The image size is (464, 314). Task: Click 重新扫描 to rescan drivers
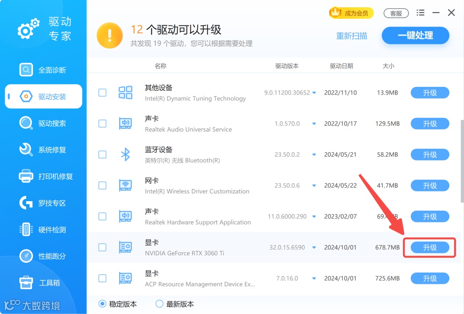(x=351, y=36)
